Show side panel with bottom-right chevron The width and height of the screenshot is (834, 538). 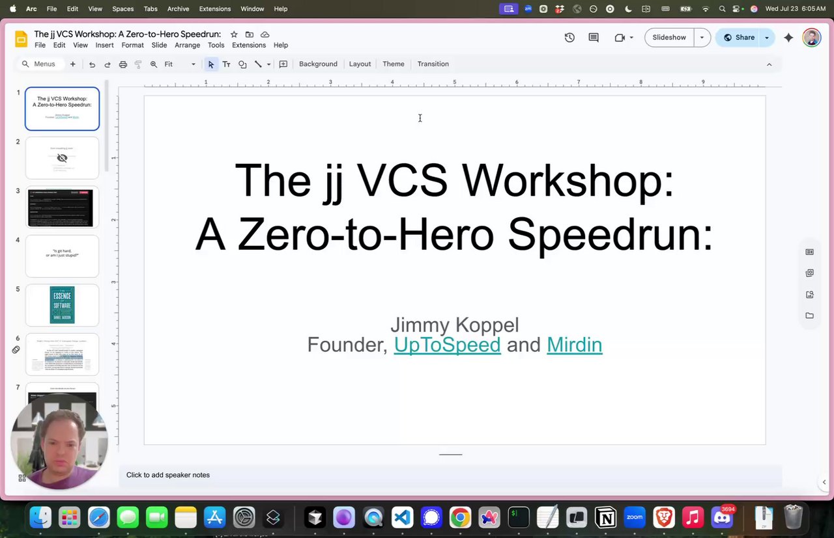[x=824, y=482]
